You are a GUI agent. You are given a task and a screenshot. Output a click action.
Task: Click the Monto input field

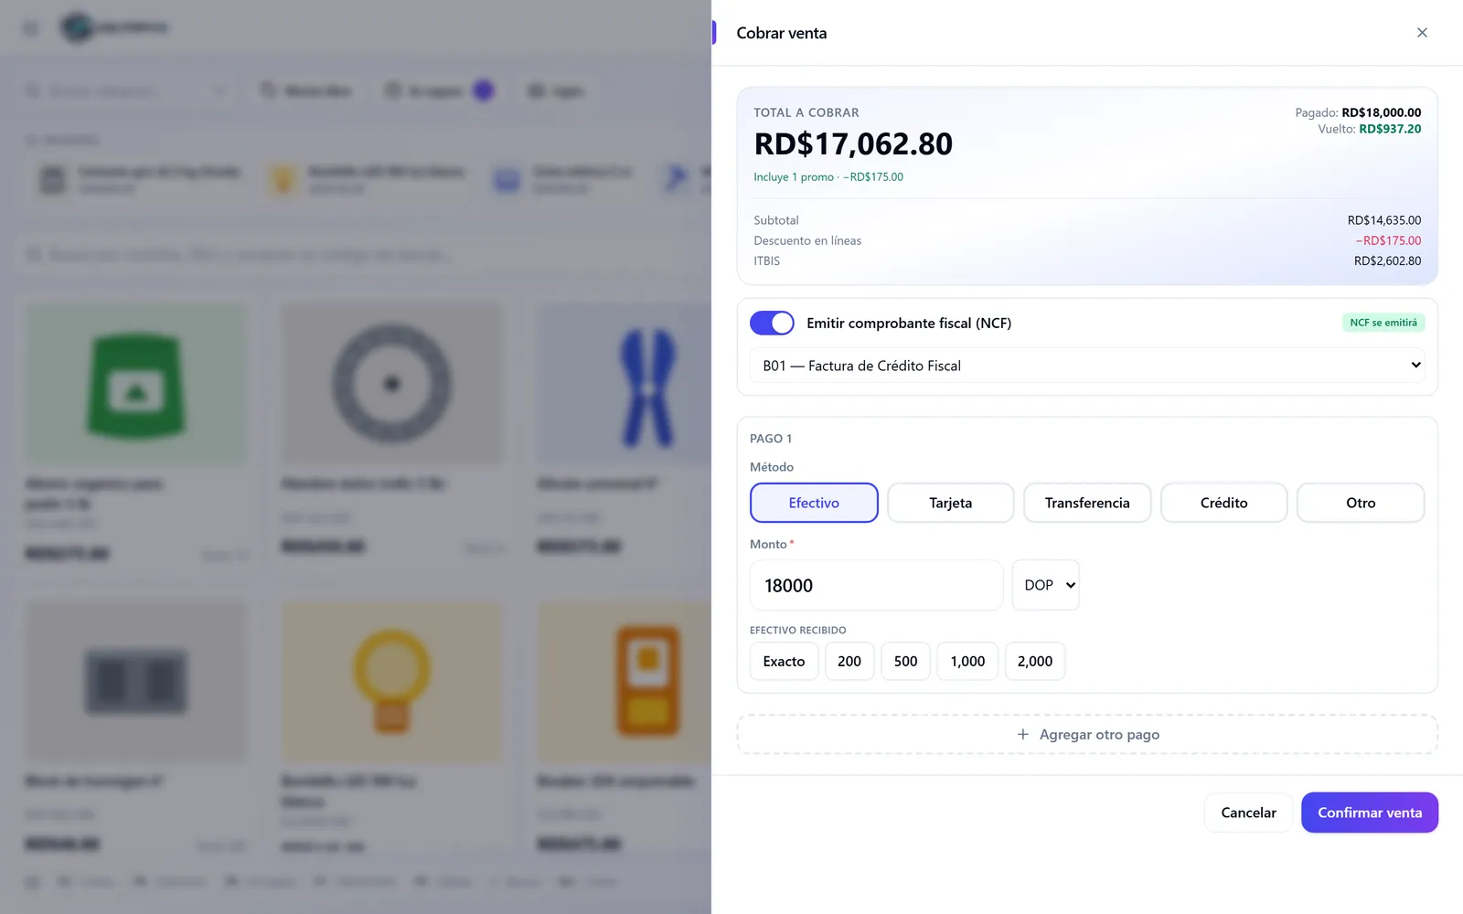[876, 585]
